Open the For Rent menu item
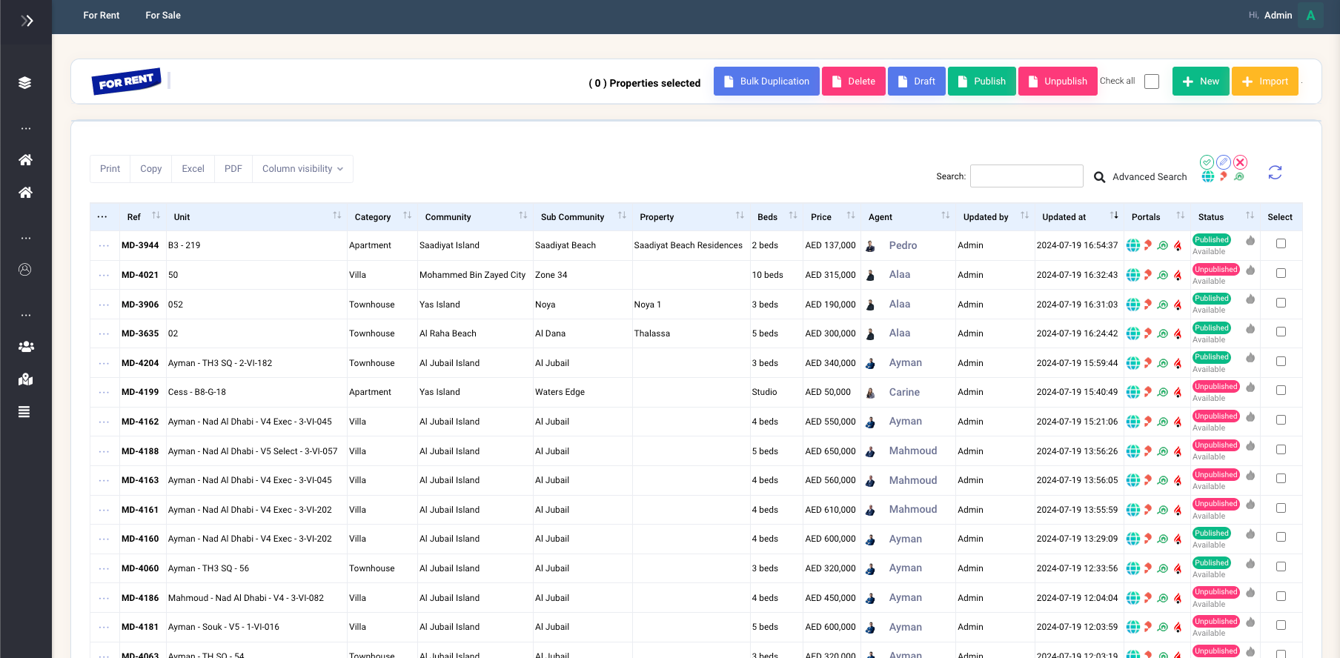The height and width of the screenshot is (658, 1340). 101,16
